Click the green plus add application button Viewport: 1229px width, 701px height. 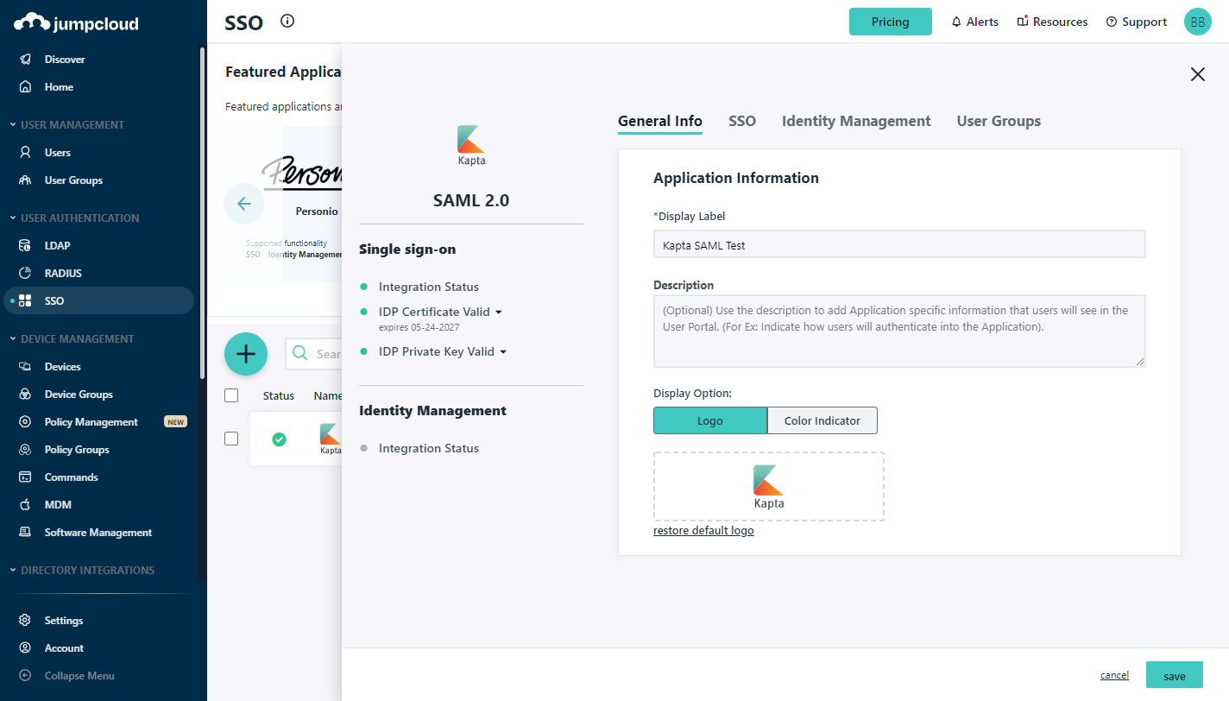(246, 354)
